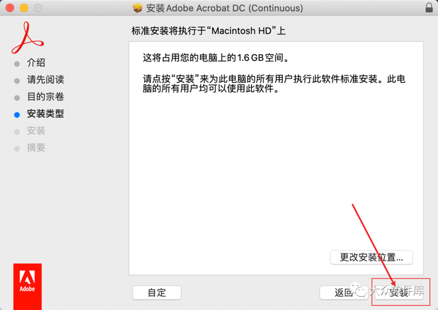
Task: Minimize the installer with yellow button
Action: (24, 8)
